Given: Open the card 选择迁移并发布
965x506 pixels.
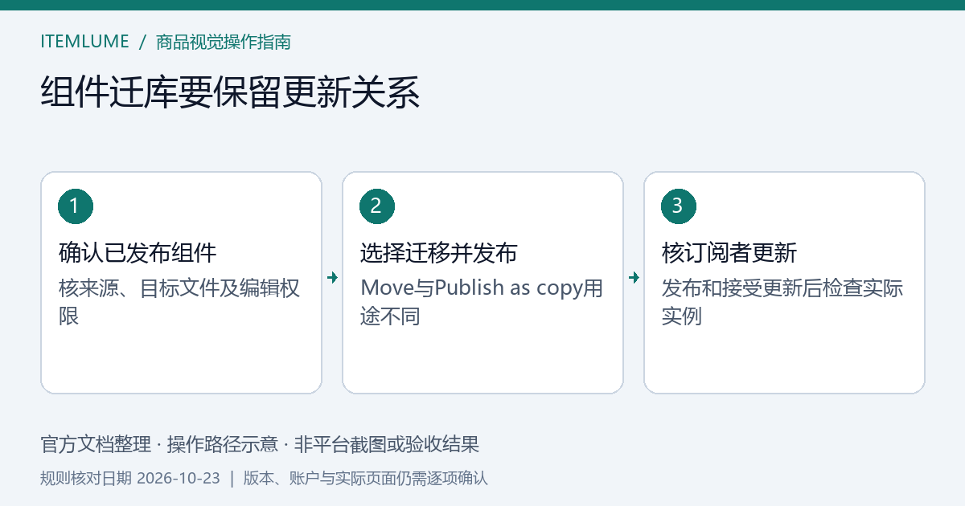Looking at the screenshot, I should pos(482,283).
